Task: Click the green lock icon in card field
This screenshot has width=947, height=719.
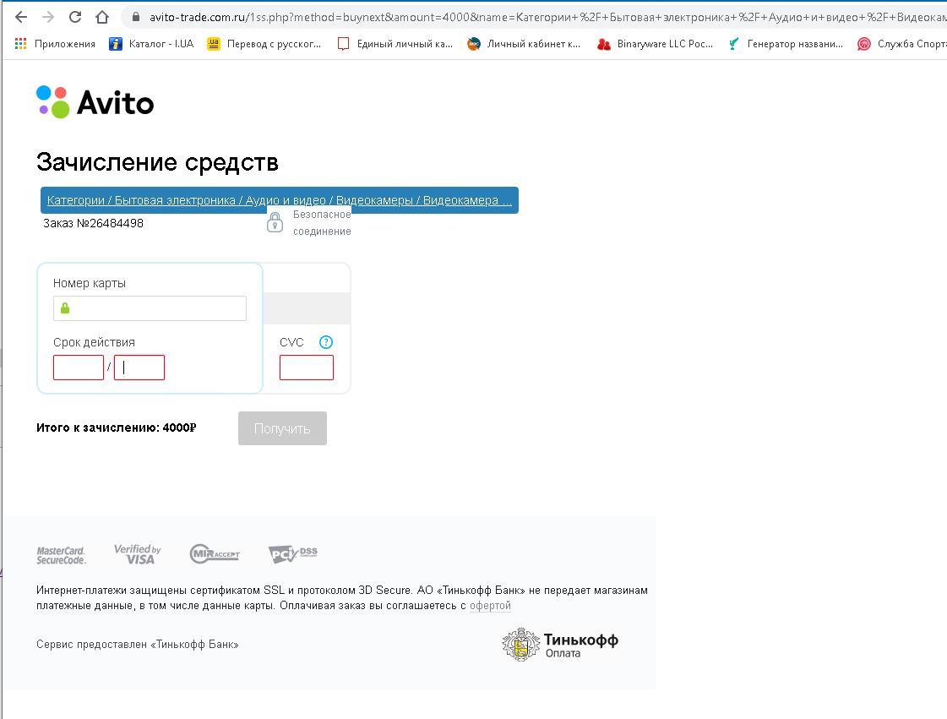Action: tap(65, 308)
